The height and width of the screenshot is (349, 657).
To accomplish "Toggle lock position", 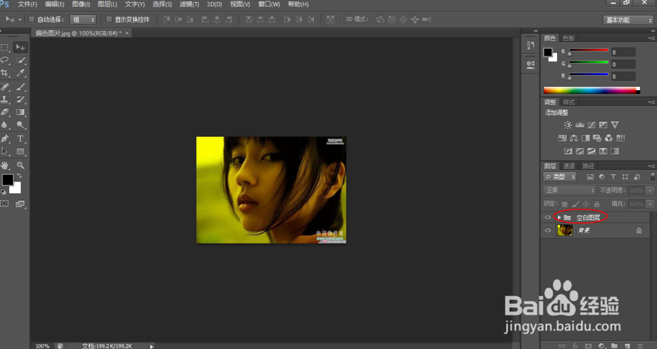I will point(586,204).
